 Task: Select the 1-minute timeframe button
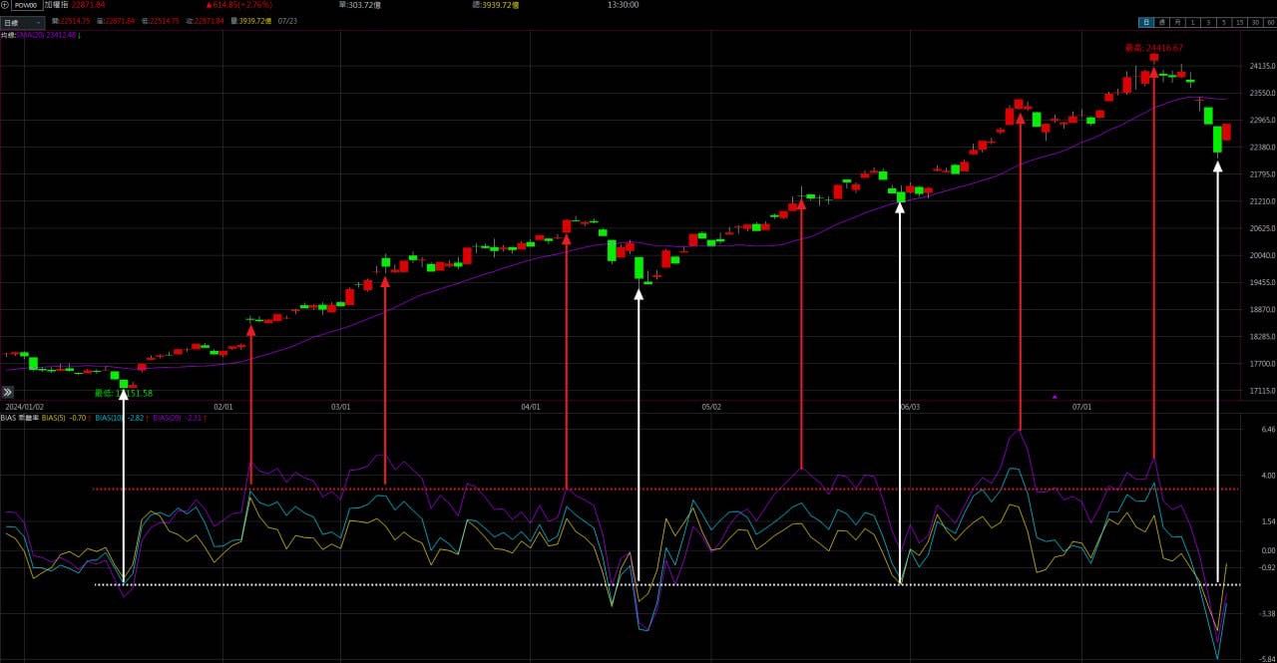(1193, 22)
